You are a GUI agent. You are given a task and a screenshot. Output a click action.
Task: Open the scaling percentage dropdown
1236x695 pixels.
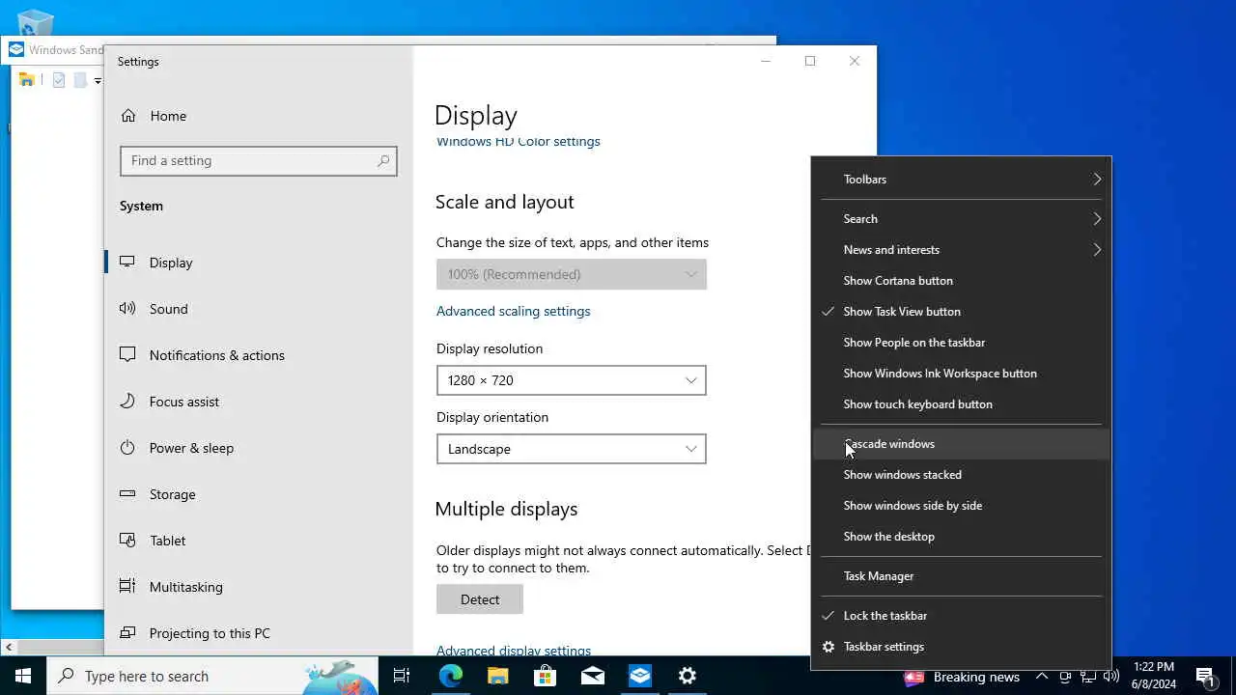click(572, 274)
